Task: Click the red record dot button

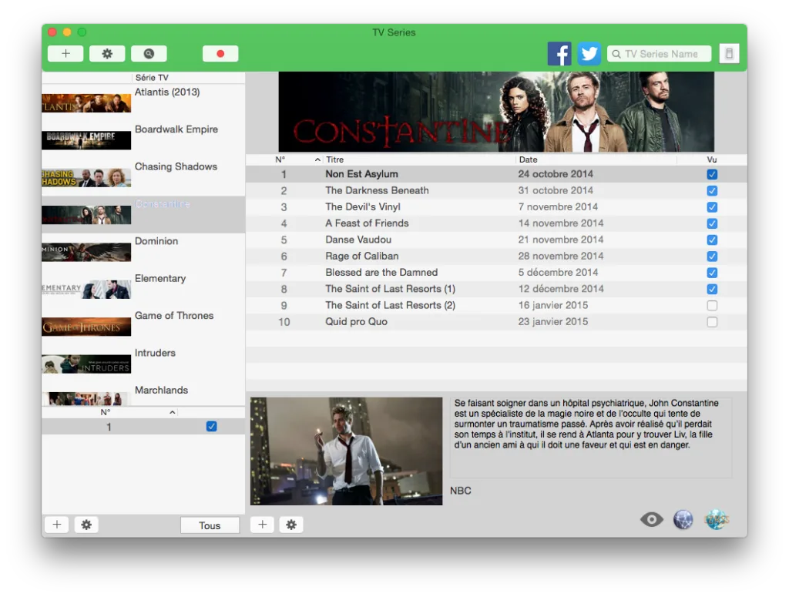Action: point(220,54)
